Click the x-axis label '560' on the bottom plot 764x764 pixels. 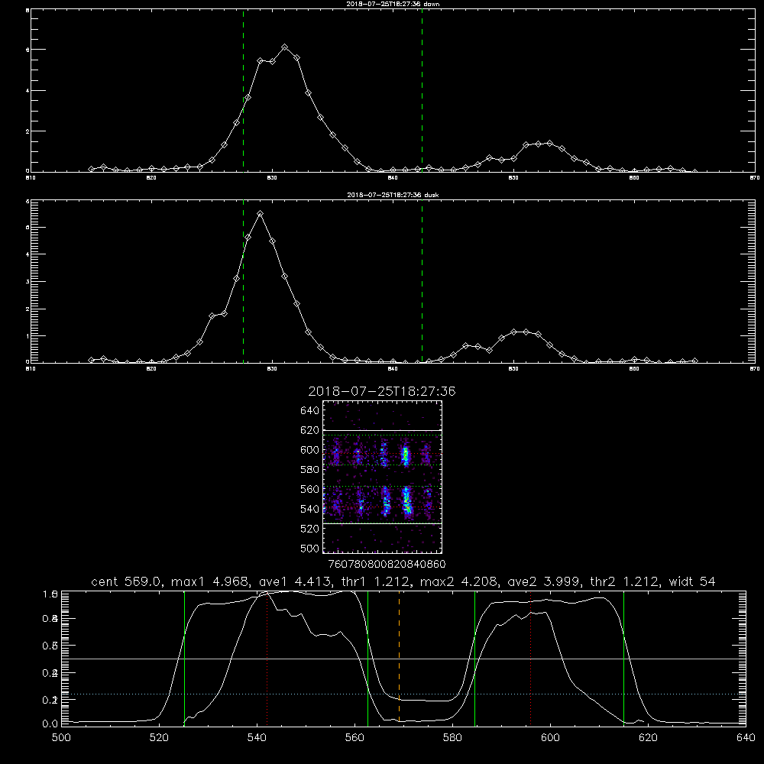[x=354, y=738]
